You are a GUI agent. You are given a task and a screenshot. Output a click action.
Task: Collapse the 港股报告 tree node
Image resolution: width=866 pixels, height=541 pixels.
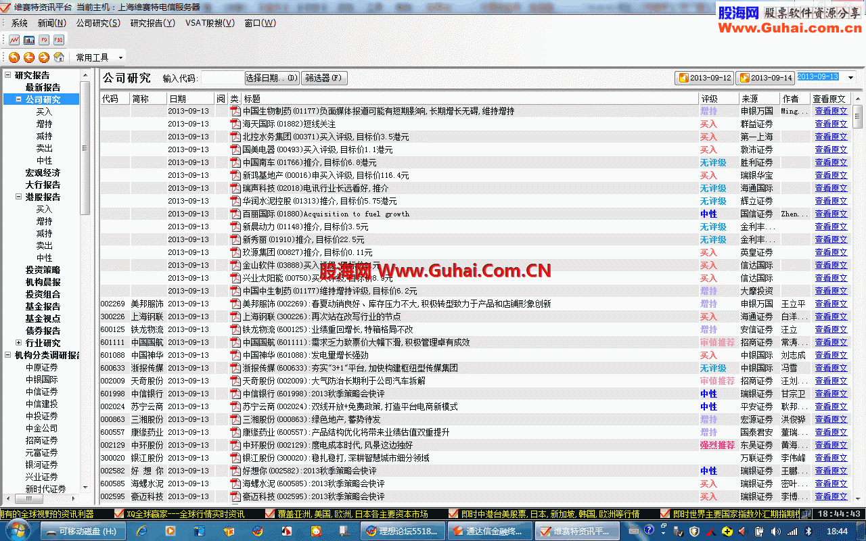(x=18, y=197)
